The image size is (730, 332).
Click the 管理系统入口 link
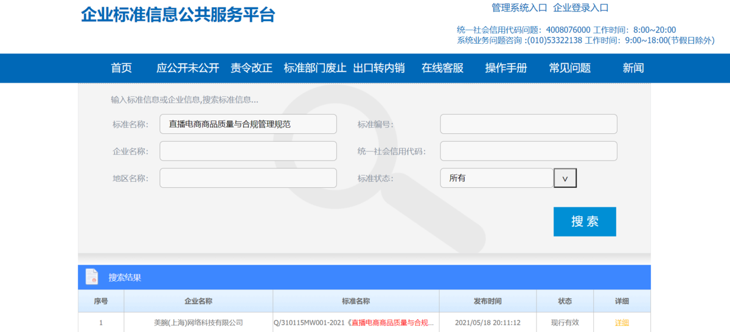pyautogui.click(x=519, y=8)
